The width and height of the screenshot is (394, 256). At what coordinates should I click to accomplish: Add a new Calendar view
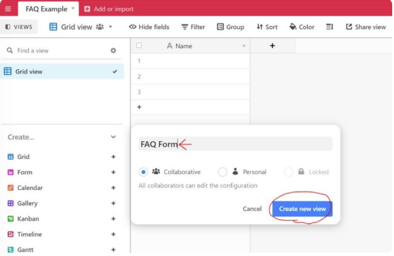(113, 188)
